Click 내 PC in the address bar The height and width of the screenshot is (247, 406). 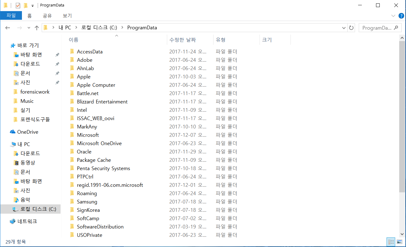(65, 27)
